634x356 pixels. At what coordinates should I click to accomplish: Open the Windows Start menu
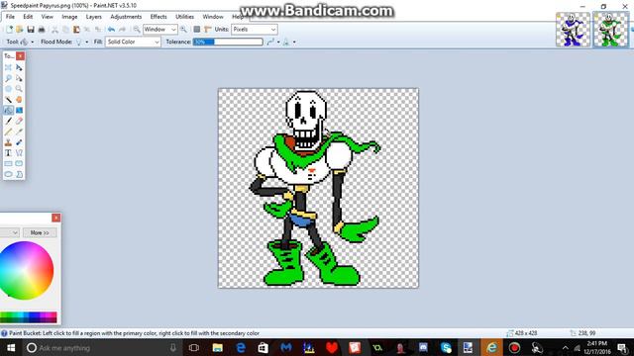pos(11,347)
